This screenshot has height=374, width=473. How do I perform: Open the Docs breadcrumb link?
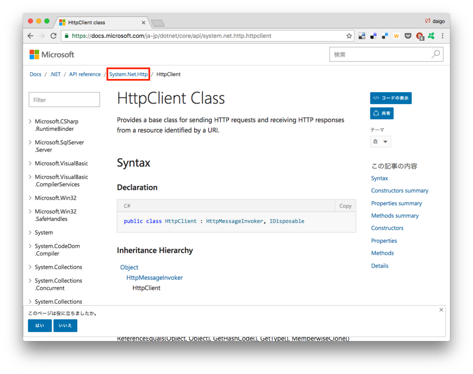coord(35,74)
